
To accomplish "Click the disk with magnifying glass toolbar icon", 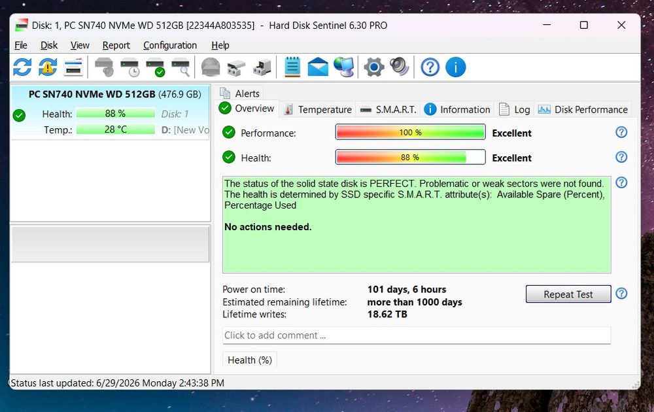I will pos(181,67).
